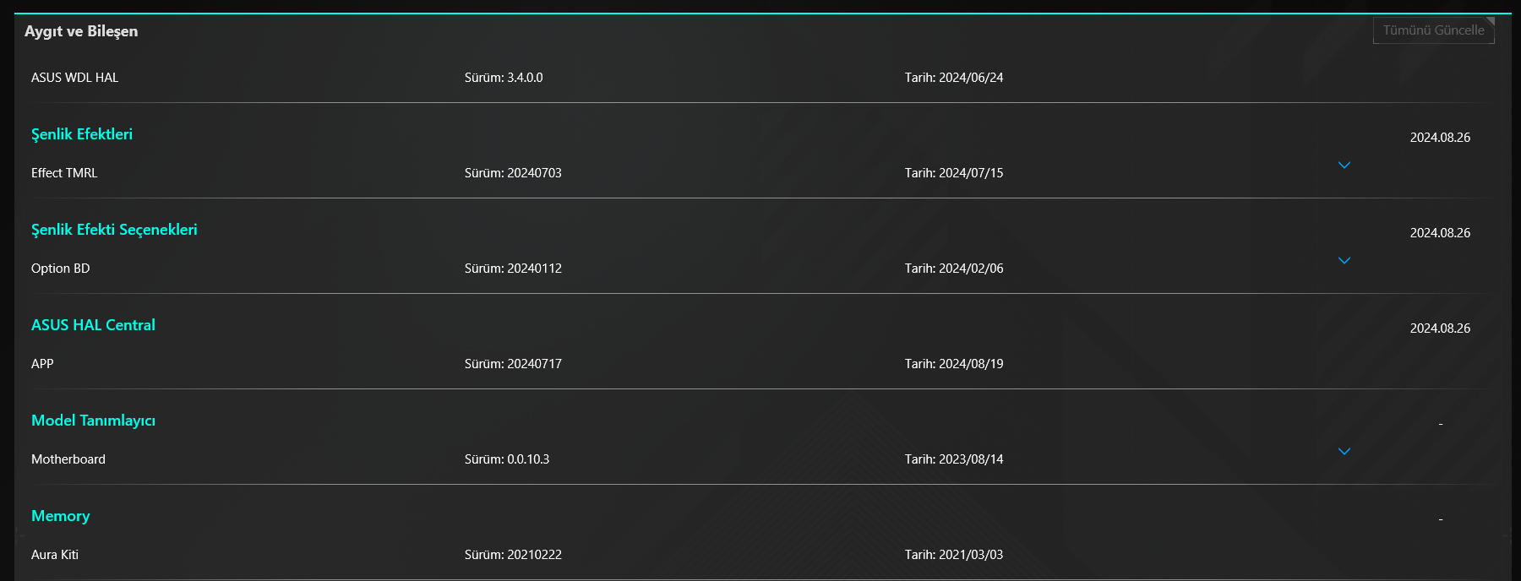1521x581 pixels.
Task: Click the Tümünü Güncelle button
Action: (1433, 30)
